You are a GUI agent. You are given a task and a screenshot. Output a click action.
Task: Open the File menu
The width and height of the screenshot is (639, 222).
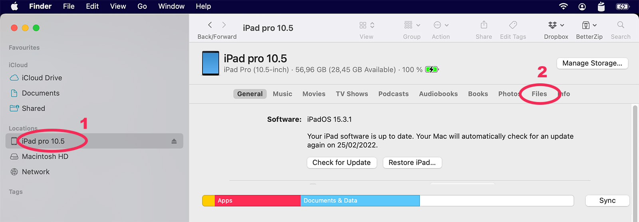69,6
